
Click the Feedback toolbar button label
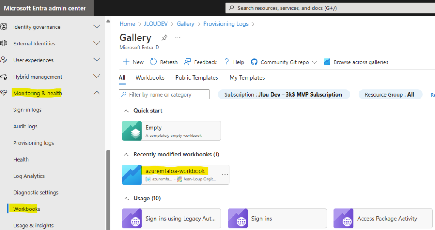click(205, 62)
